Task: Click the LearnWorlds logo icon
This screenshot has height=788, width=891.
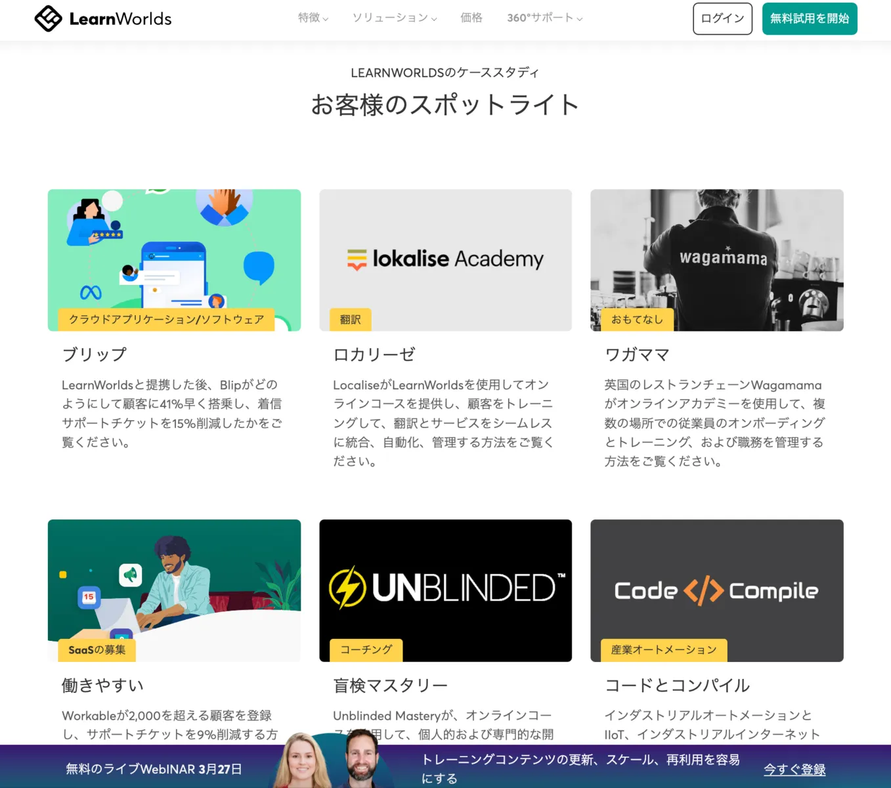Action: tap(49, 18)
